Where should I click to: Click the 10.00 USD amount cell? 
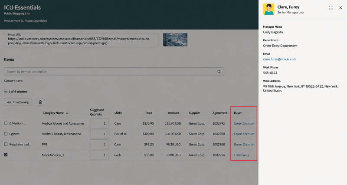tap(173, 155)
